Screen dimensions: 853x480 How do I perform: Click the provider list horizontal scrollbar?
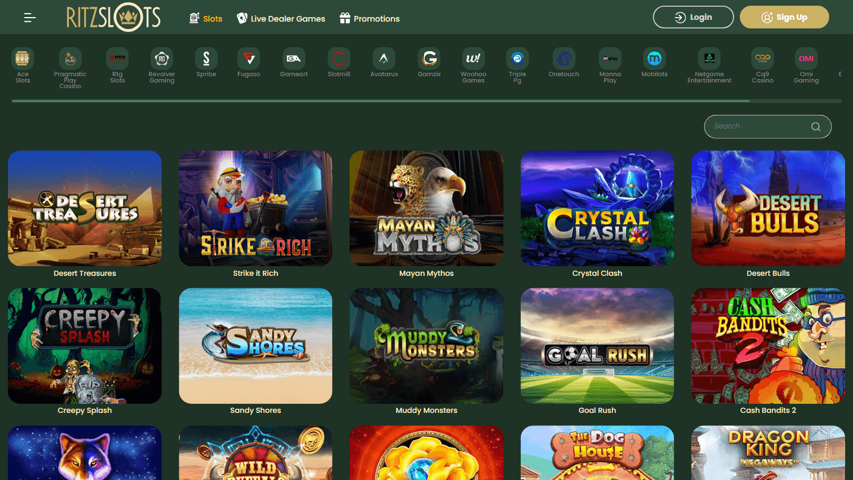click(x=380, y=101)
